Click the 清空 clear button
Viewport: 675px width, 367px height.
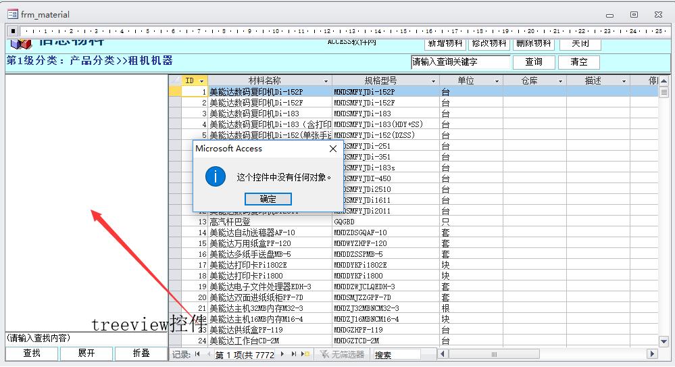coord(579,62)
